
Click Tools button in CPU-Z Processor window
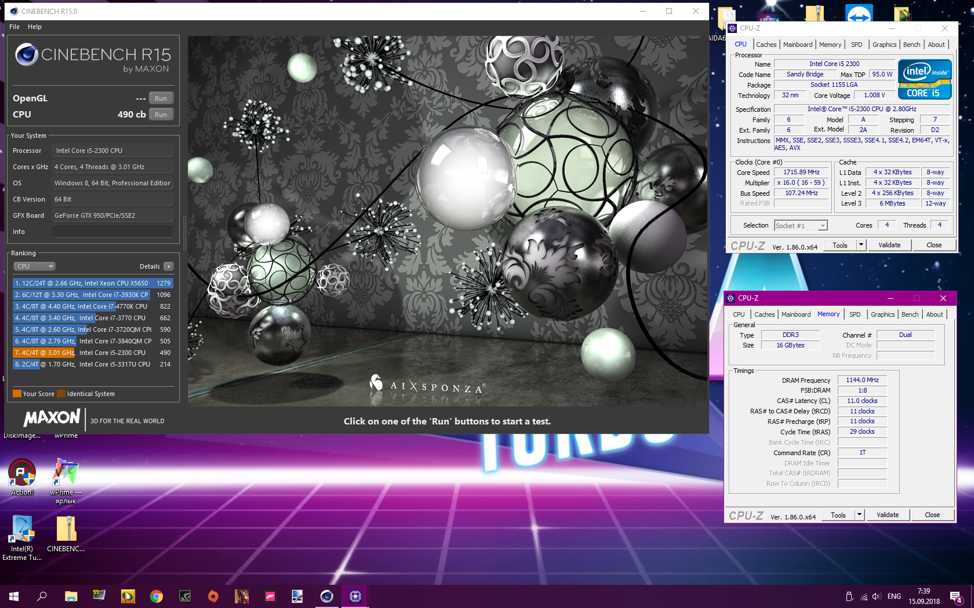coord(840,245)
